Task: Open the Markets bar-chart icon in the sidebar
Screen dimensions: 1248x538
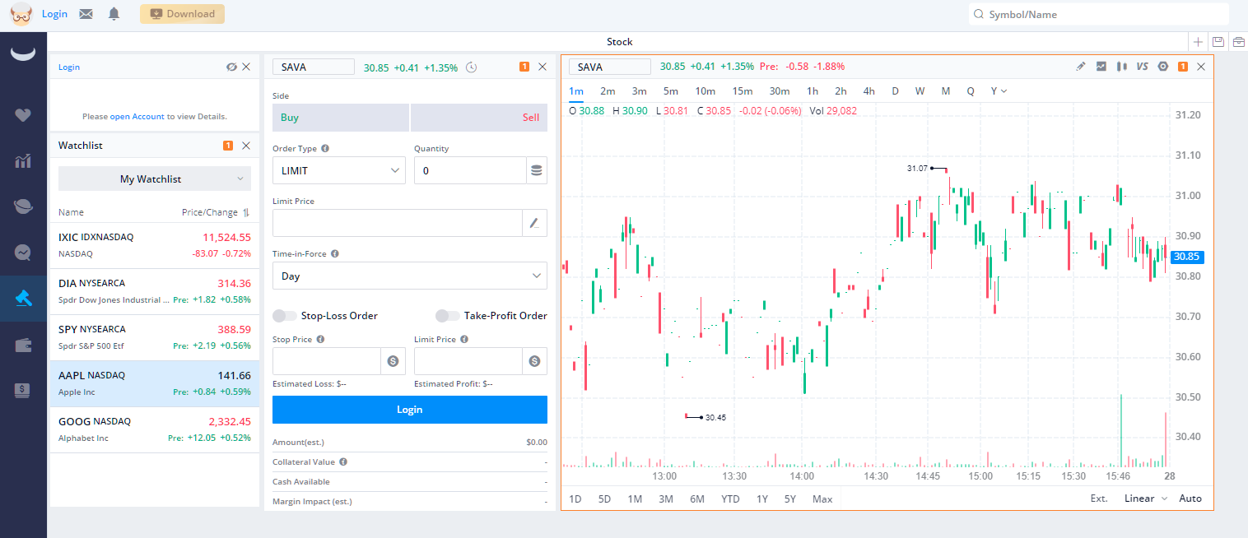Action: pos(23,160)
